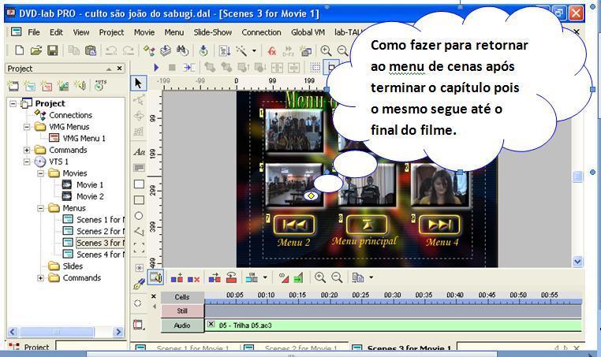Collapse the Menus folder

click(x=41, y=208)
